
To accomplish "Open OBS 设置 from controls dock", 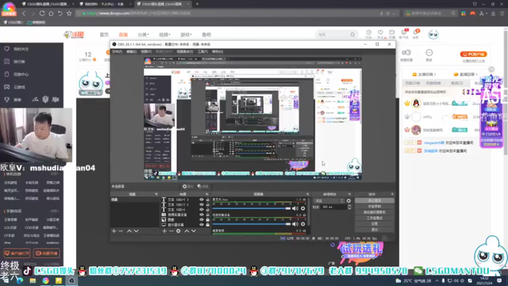I will [x=375, y=224].
